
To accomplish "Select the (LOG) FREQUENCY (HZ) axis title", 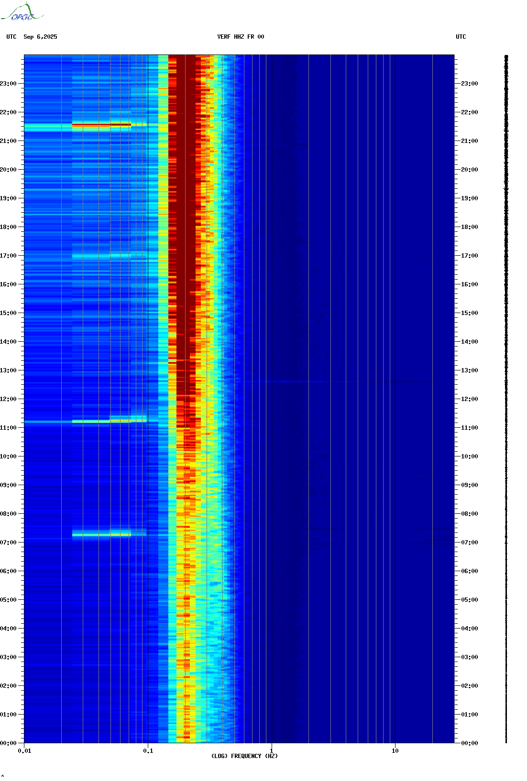I will pos(244,756).
